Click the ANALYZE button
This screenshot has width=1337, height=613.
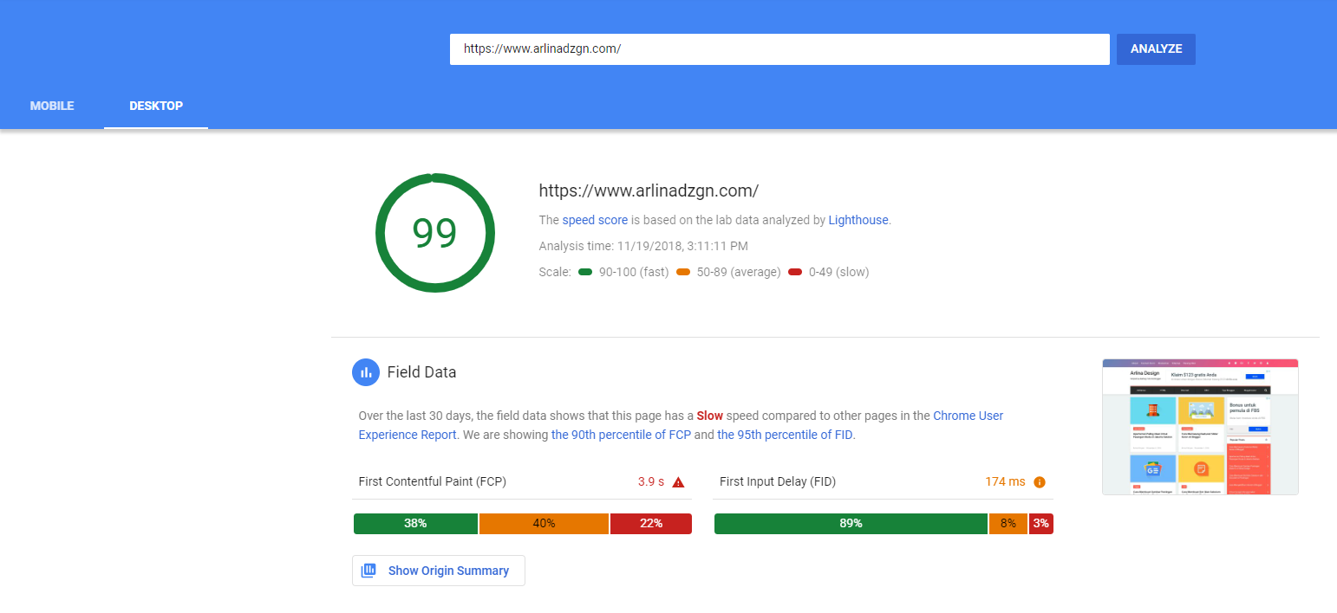1156,49
